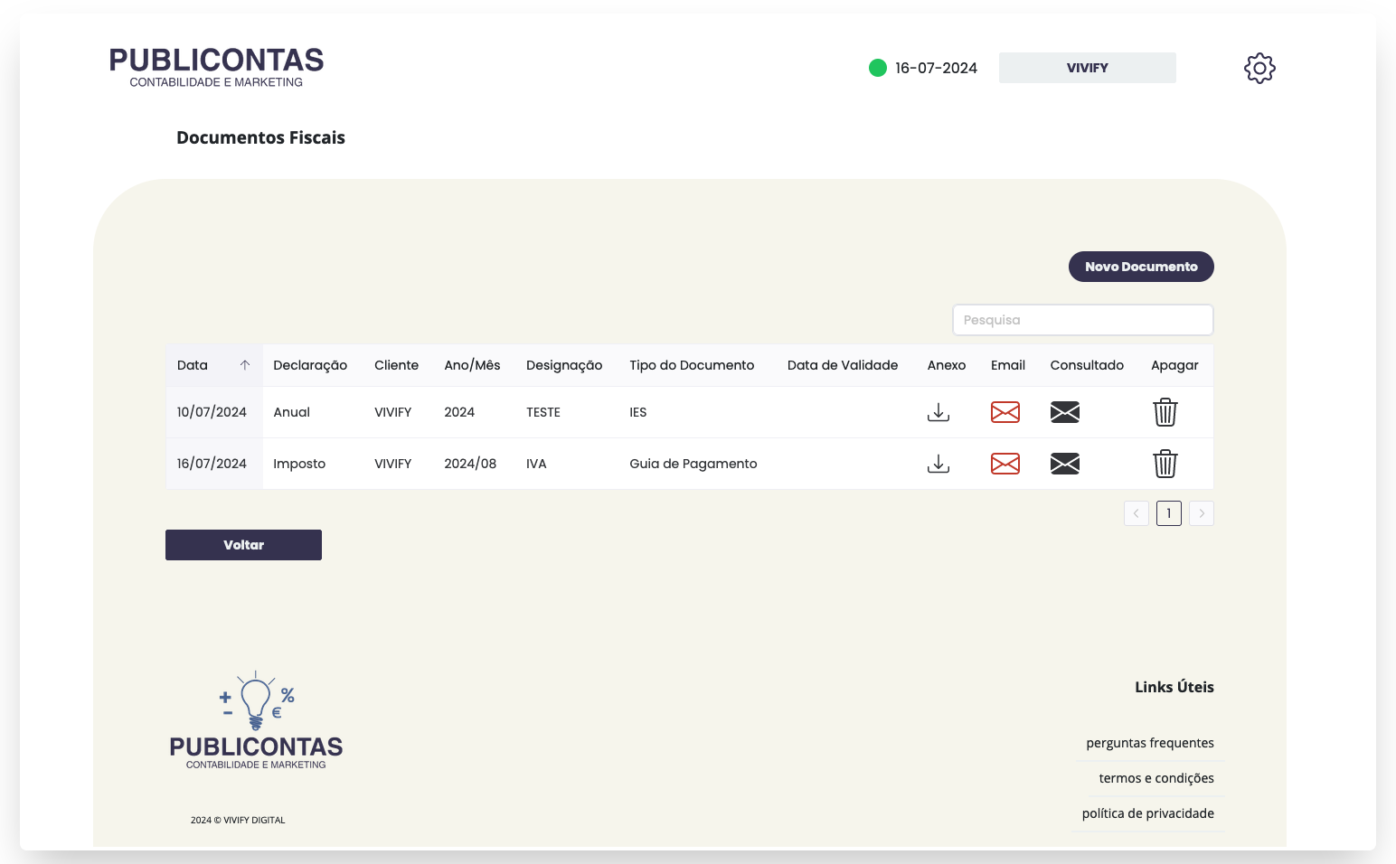This screenshot has width=1396, height=864.
Task: Send email for the IVA document
Action: pyautogui.click(x=1005, y=464)
